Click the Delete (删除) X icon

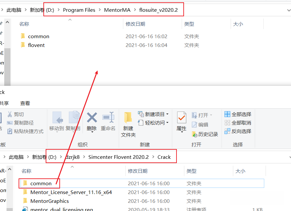(x=92, y=117)
